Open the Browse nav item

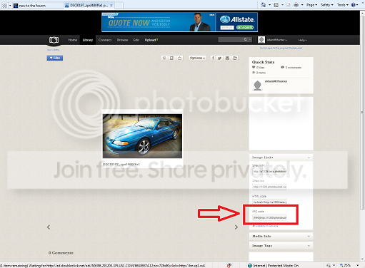tap(122, 40)
